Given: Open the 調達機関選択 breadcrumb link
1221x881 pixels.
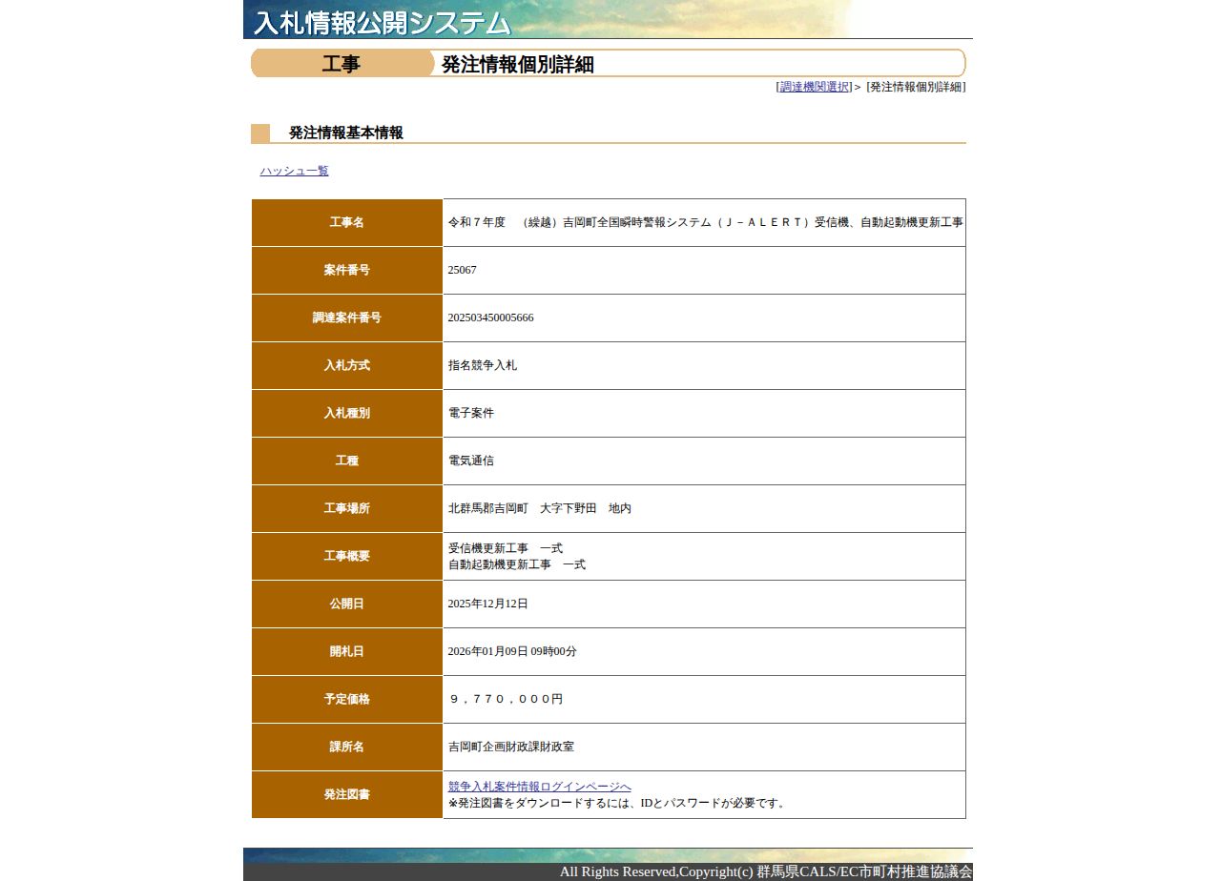Looking at the screenshot, I should pyautogui.click(x=815, y=87).
